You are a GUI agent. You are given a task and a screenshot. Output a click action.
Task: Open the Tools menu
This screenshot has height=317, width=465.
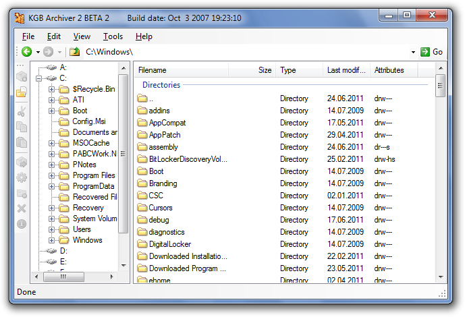click(113, 36)
